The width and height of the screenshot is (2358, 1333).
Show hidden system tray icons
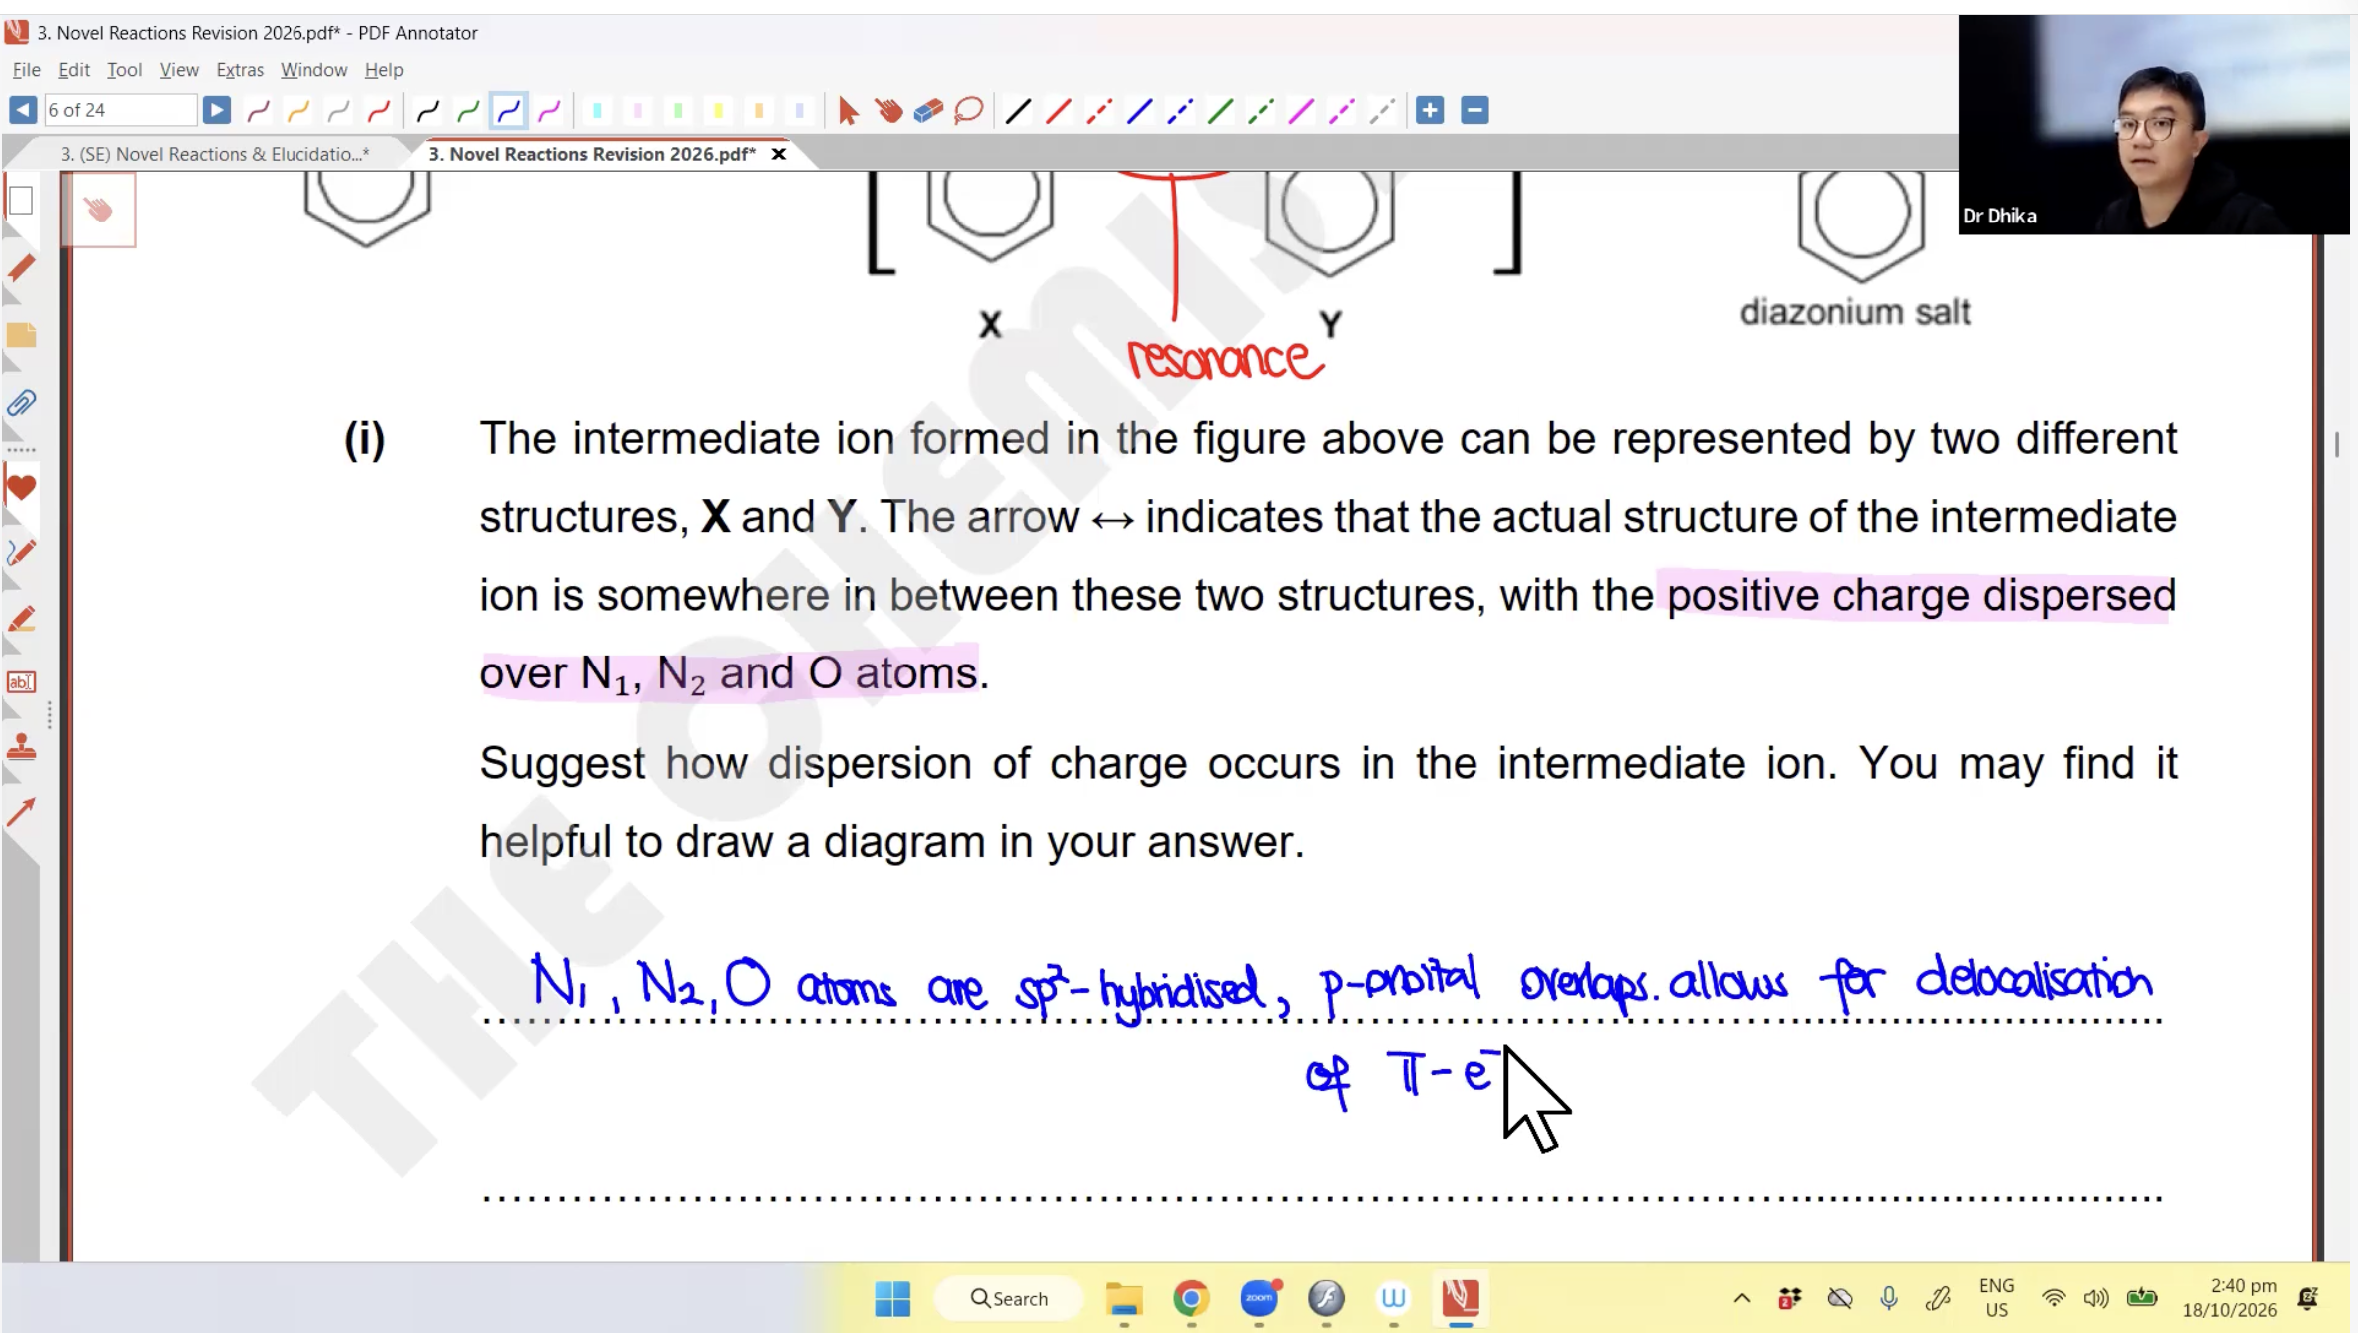tap(1742, 1298)
